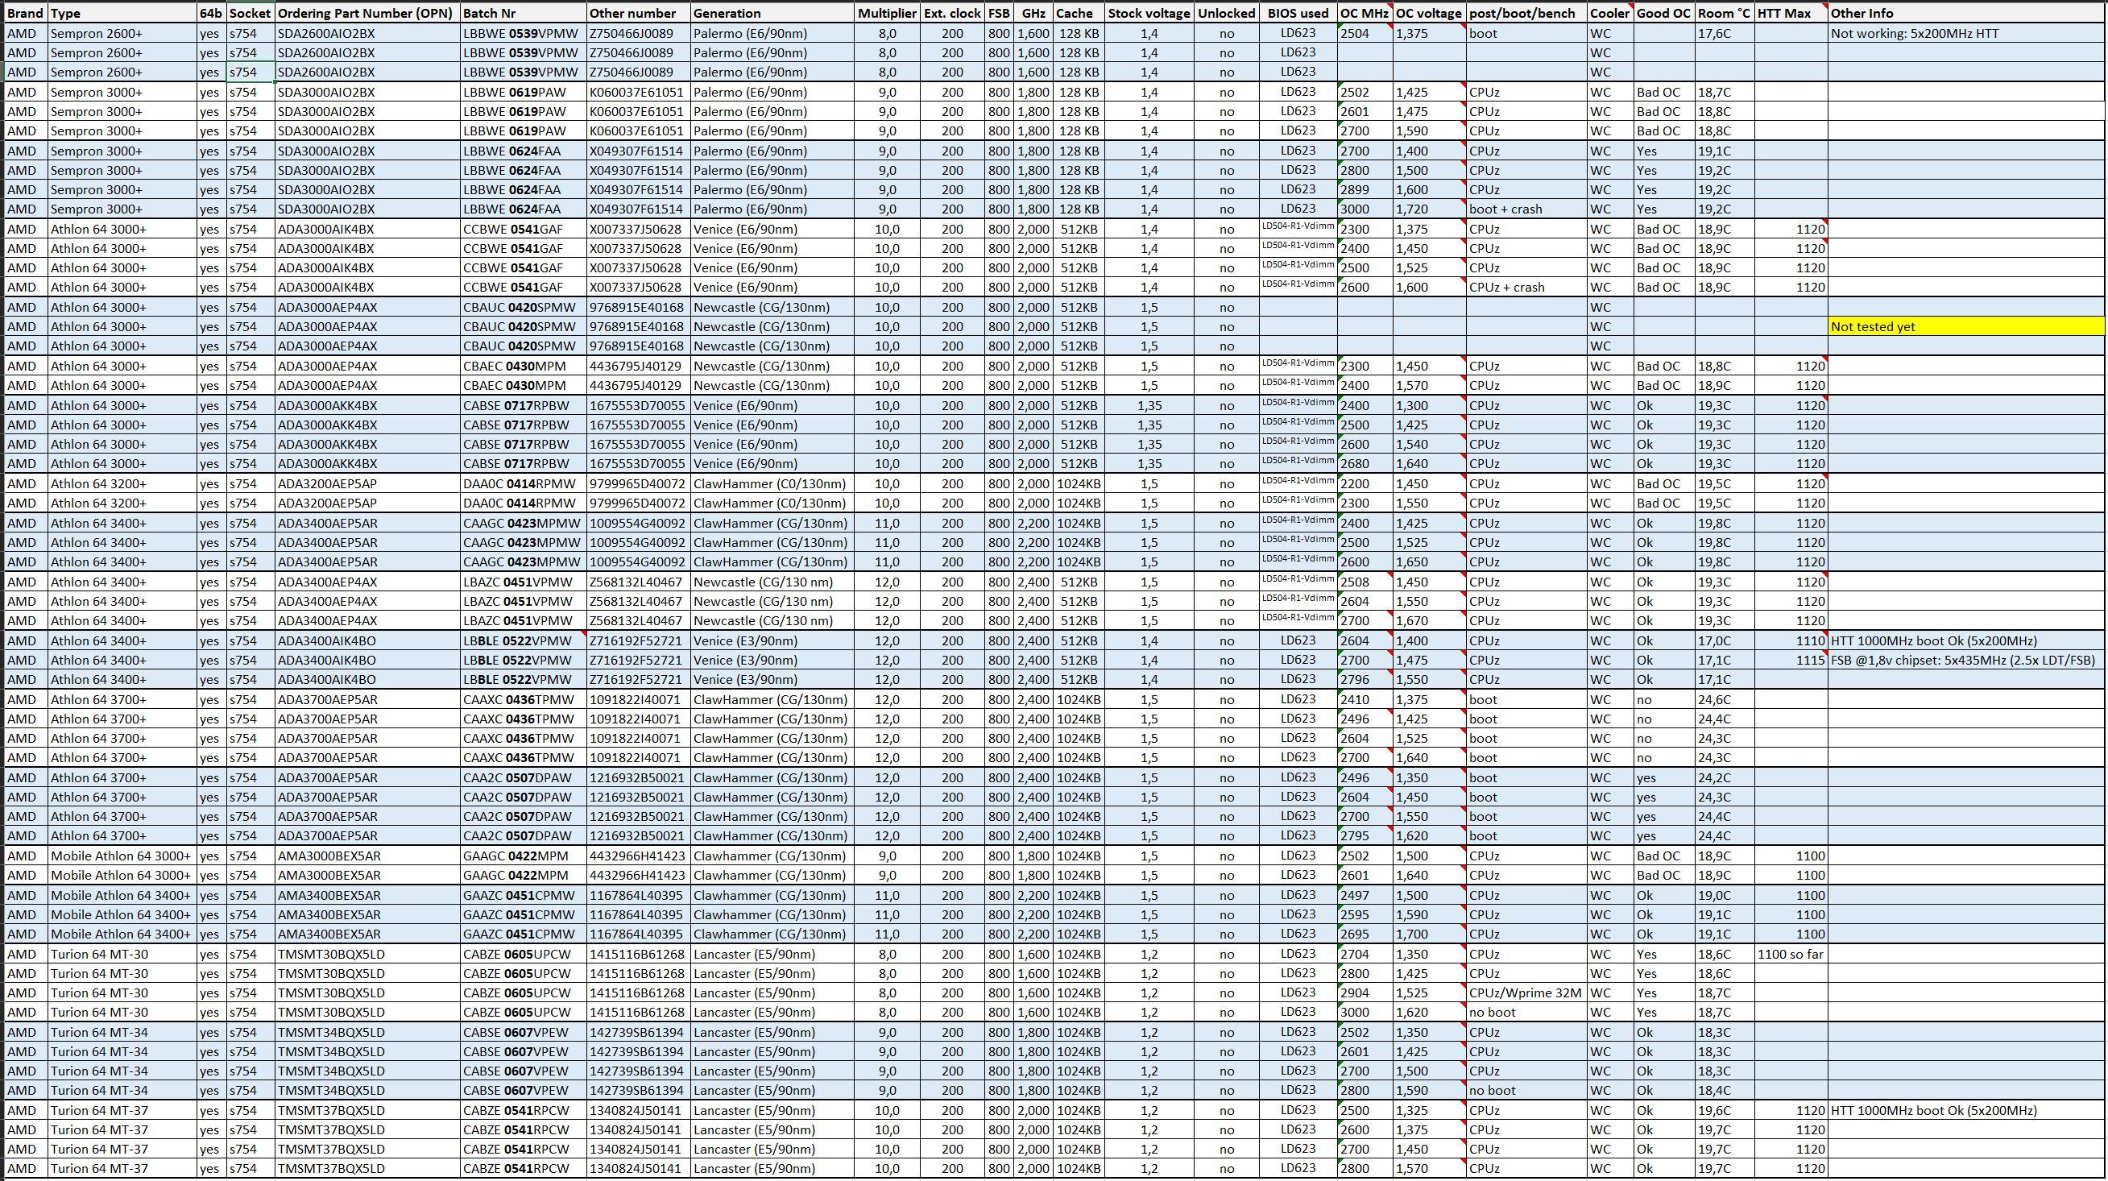This screenshot has width=2108, height=1181.
Task: Click the OC voltage value 1,670
Action: pos(1430,620)
